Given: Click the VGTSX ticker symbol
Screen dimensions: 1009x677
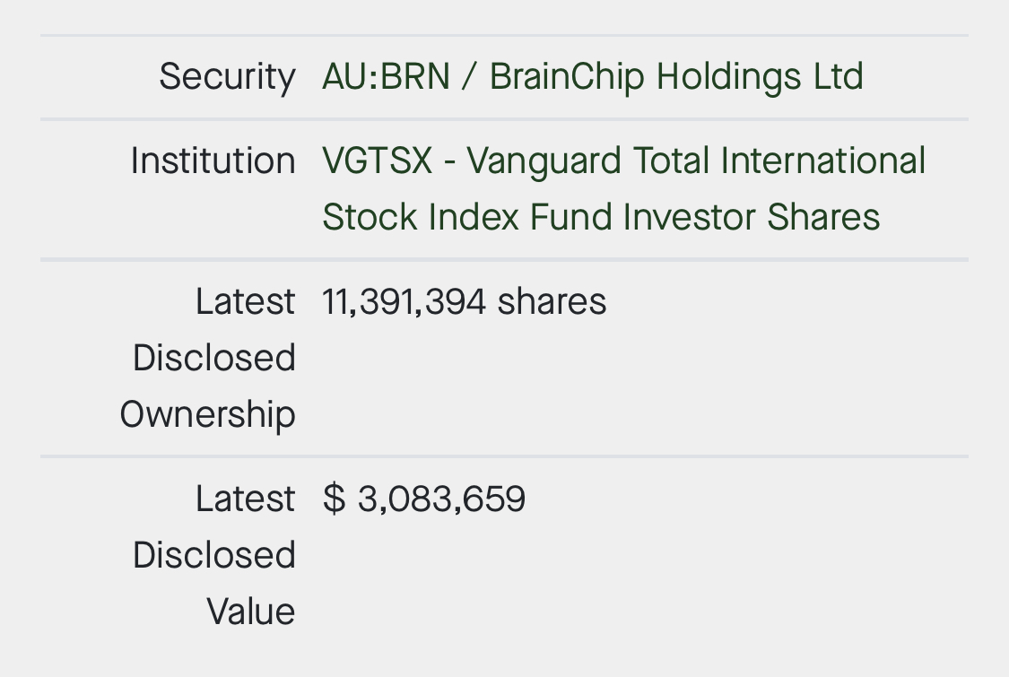Looking at the screenshot, I should point(377,162).
